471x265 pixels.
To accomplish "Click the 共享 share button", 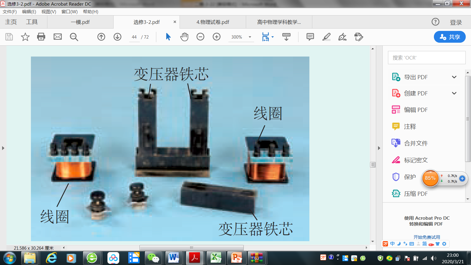I will click(450, 37).
